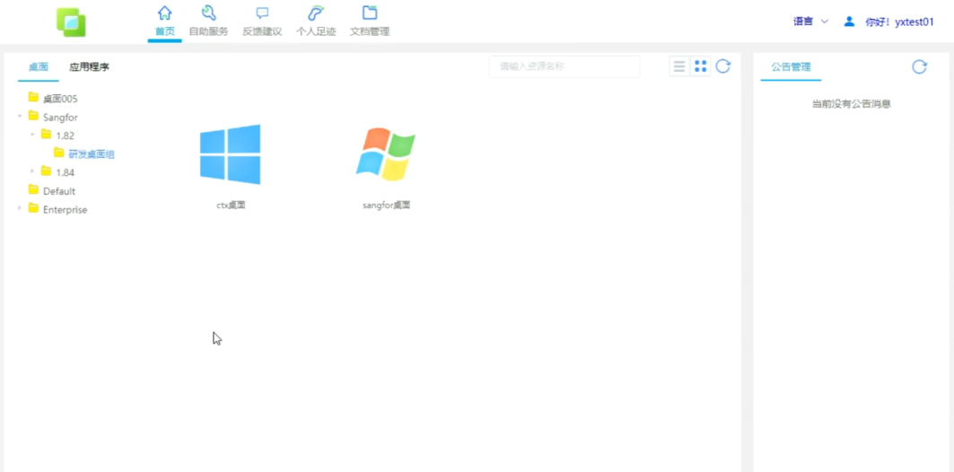
Task: Launch the sangfor桌面 Windows icon
Action: click(386, 154)
